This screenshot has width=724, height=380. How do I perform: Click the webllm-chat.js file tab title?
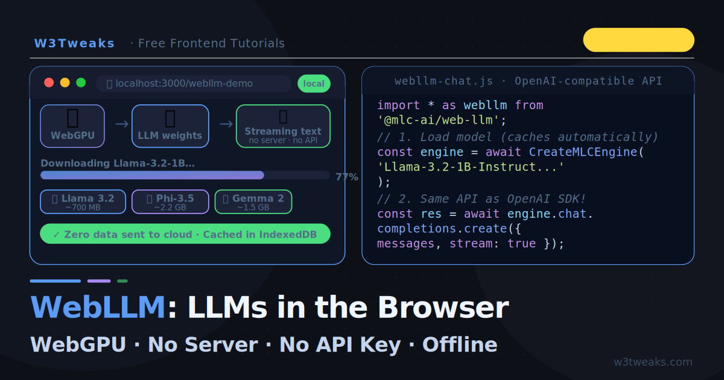coord(528,81)
